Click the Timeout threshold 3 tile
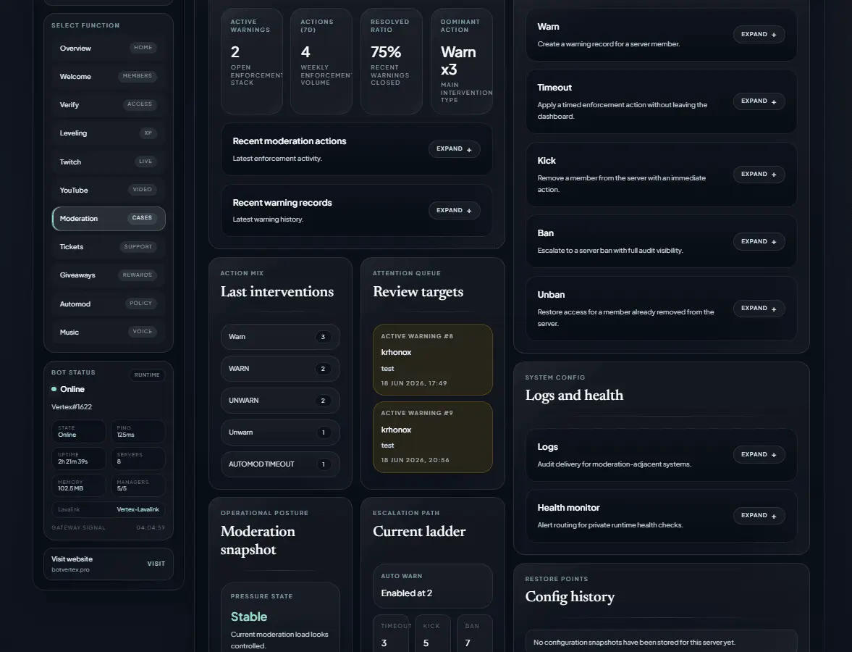The width and height of the screenshot is (852, 652). click(x=391, y=633)
